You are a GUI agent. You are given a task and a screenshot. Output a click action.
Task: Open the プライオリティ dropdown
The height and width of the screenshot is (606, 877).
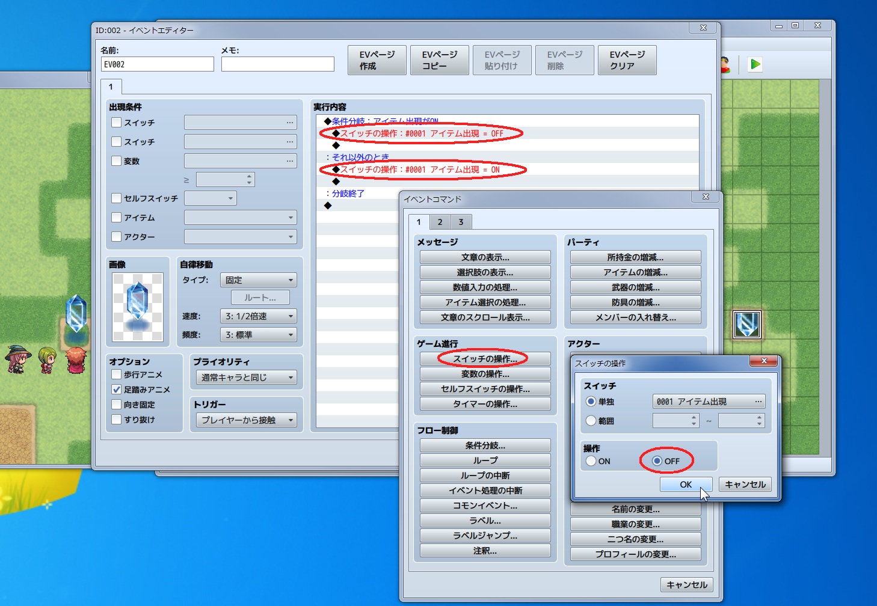247,378
